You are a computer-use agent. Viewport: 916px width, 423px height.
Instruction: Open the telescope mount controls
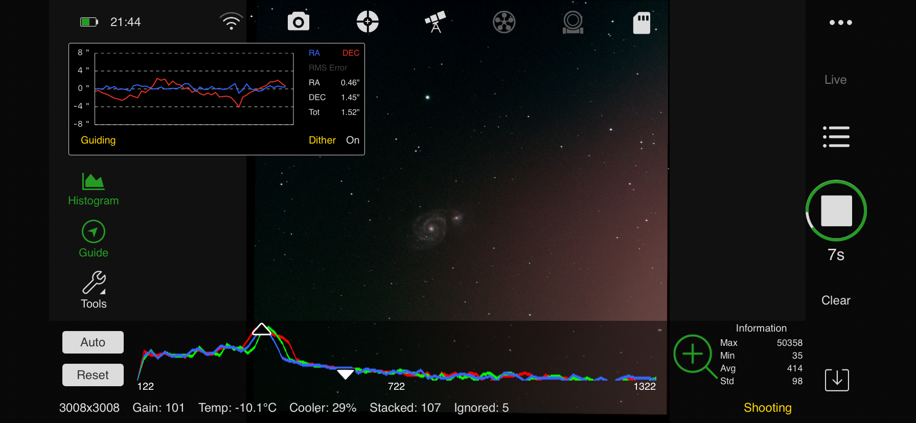436,22
